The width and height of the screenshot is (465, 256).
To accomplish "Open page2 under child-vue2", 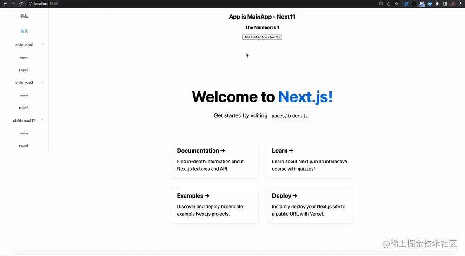I will [24, 70].
